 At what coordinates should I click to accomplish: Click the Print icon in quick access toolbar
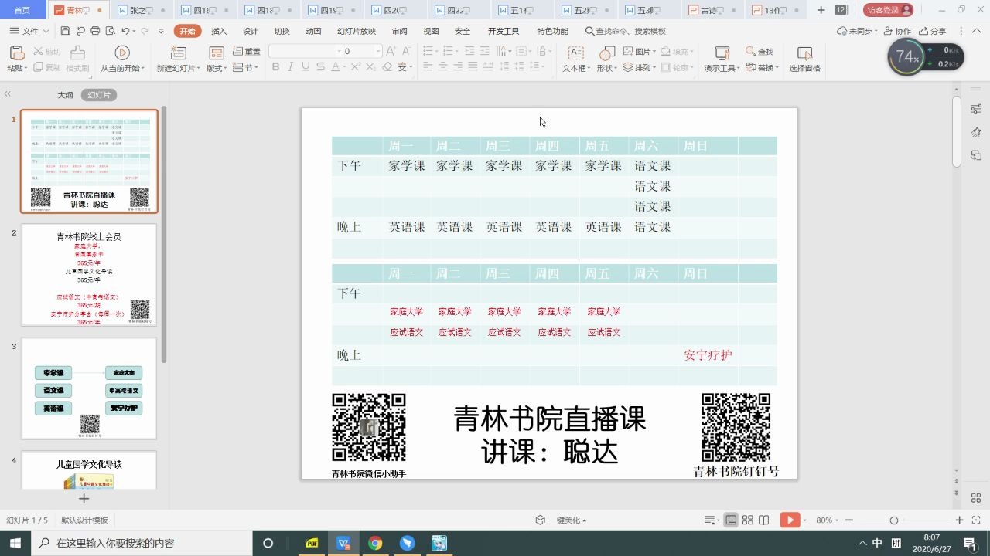click(x=95, y=31)
